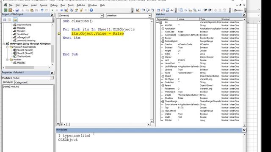Click the Insert UserForm toolbar icon
This screenshot has width=271, height=152.
click(10, 10)
